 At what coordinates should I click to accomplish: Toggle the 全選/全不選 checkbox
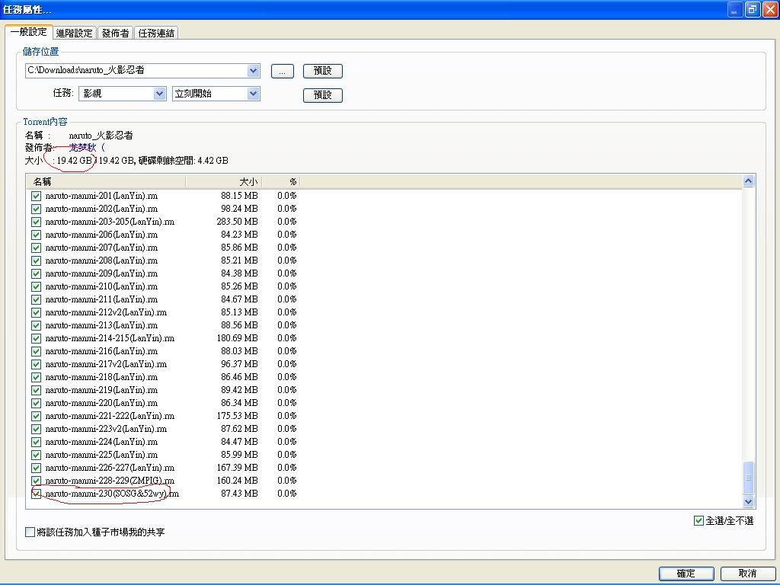(698, 521)
